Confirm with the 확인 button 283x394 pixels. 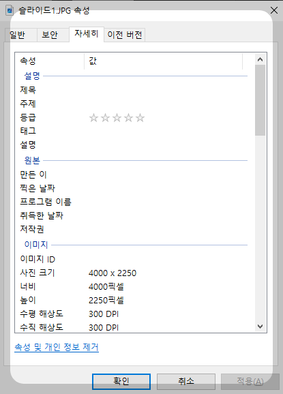(x=121, y=382)
